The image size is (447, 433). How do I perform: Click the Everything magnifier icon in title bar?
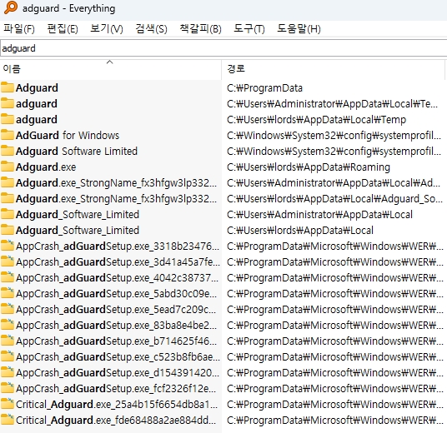(11, 7)
